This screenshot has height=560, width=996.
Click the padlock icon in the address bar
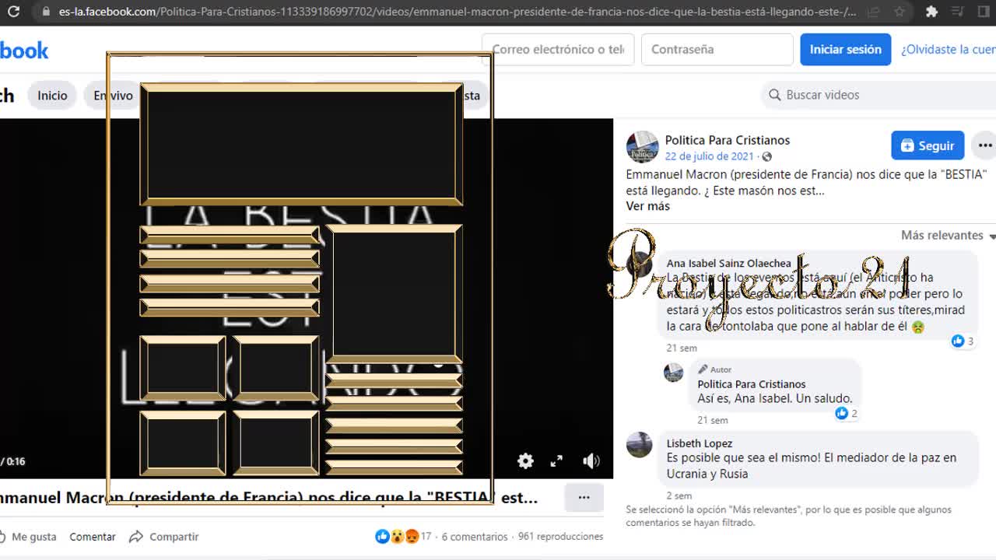point(45,12)
